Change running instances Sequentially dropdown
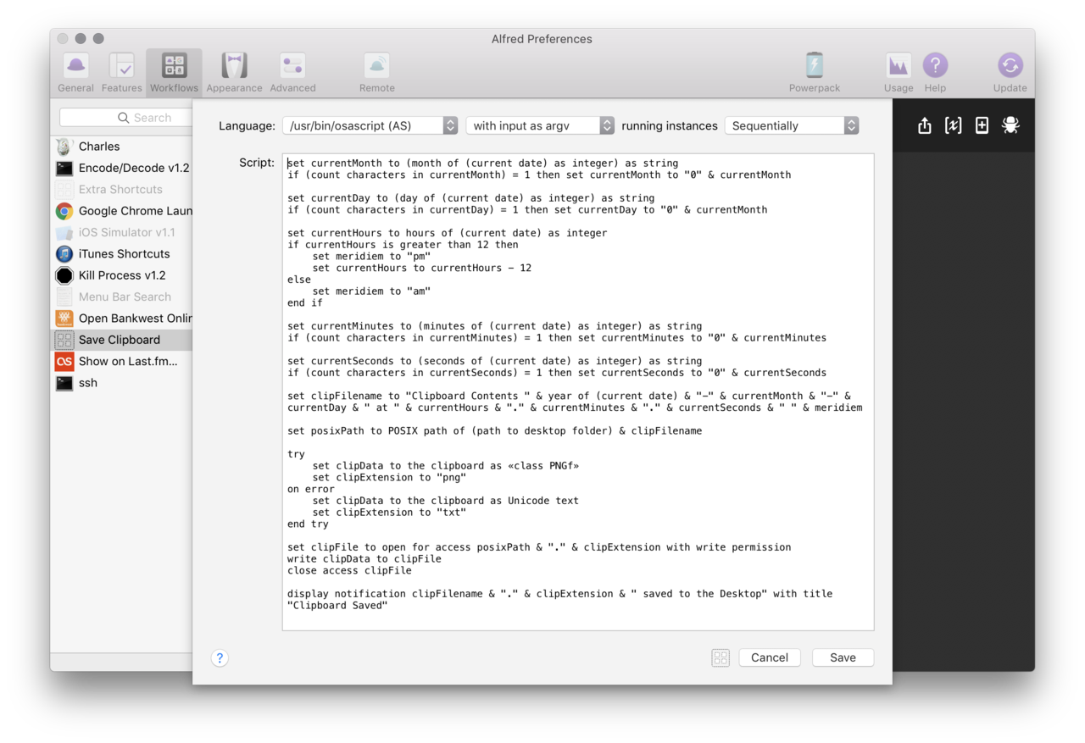The image size is (1085, 743). coord(792,125)
